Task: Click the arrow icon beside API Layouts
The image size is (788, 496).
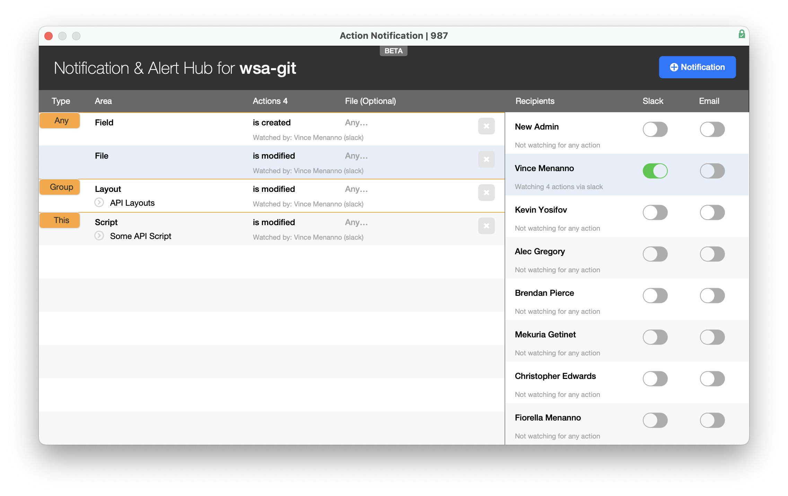Action: tap(99, 203)
